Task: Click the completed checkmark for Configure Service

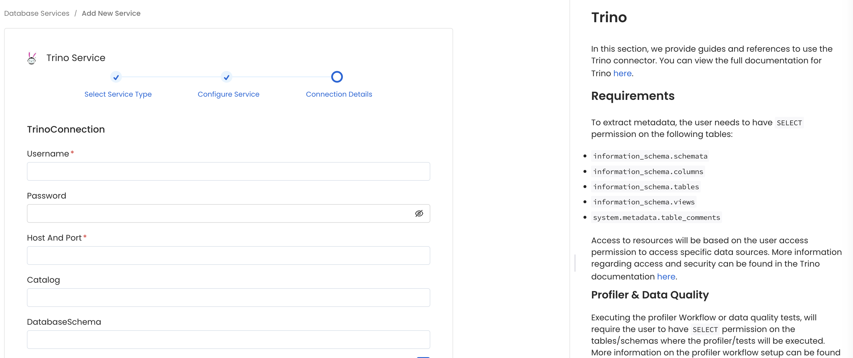Action: [x=227, y=77]
